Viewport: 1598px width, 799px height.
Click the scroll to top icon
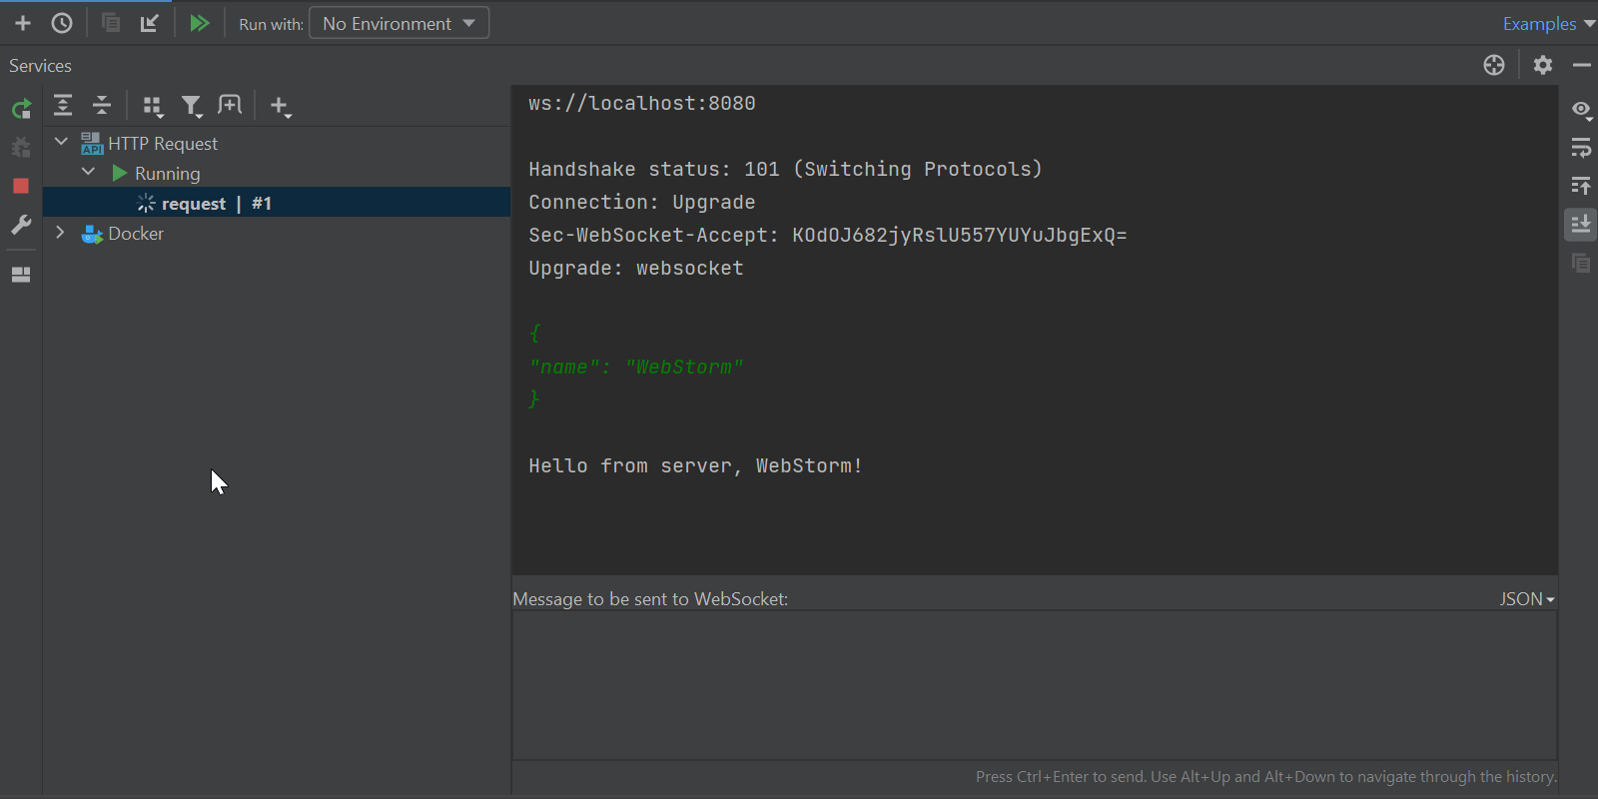[x=1581, y=186]
